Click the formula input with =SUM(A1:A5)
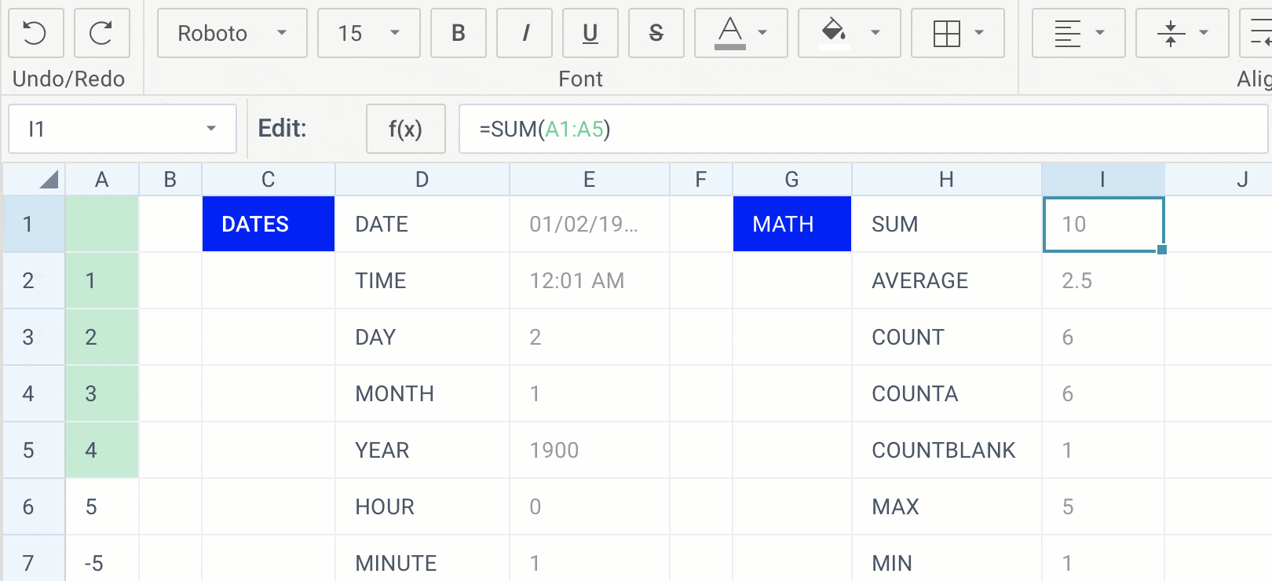 pos(862,129)
